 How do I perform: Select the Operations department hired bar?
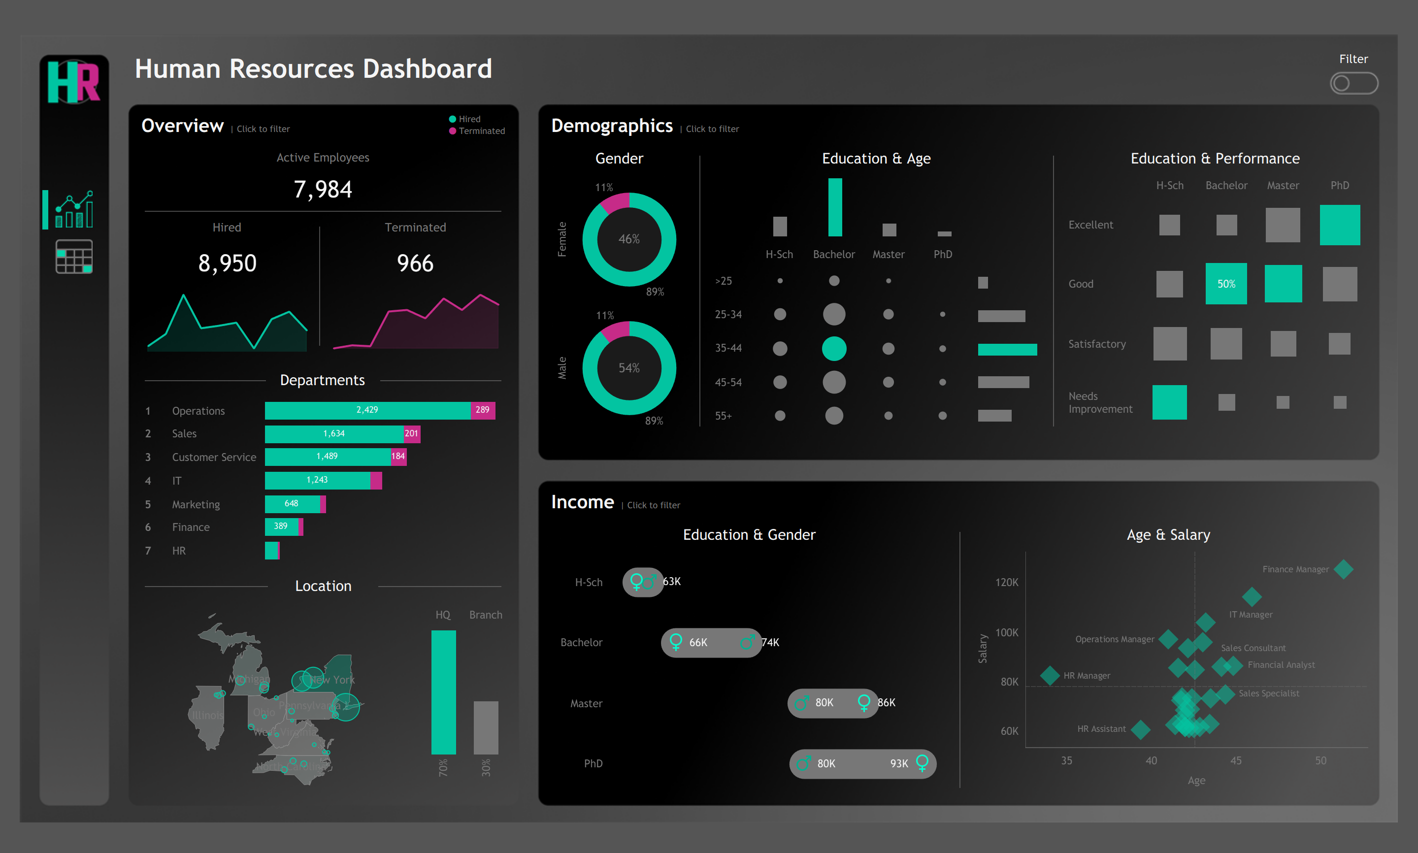367,410
